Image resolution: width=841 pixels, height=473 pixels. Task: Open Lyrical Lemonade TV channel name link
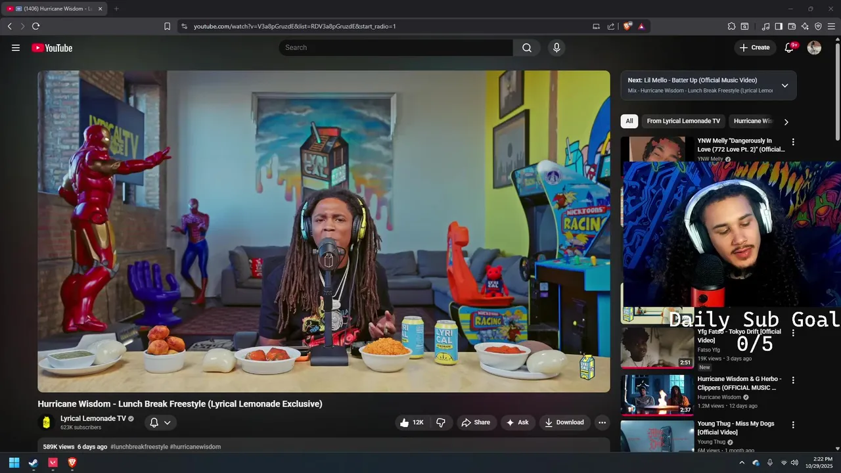tap(93, 418)
